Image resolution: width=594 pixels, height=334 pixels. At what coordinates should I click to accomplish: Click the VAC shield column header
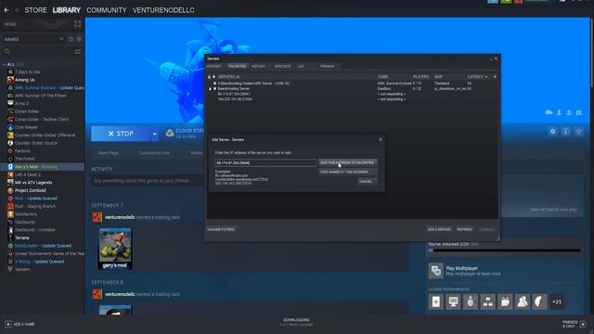coord(214,76)
